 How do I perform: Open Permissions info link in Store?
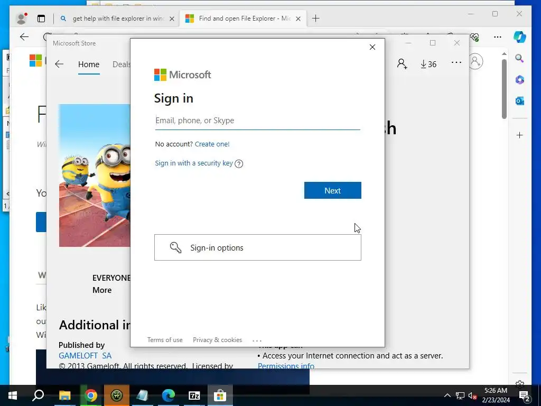tap(286, 366)
